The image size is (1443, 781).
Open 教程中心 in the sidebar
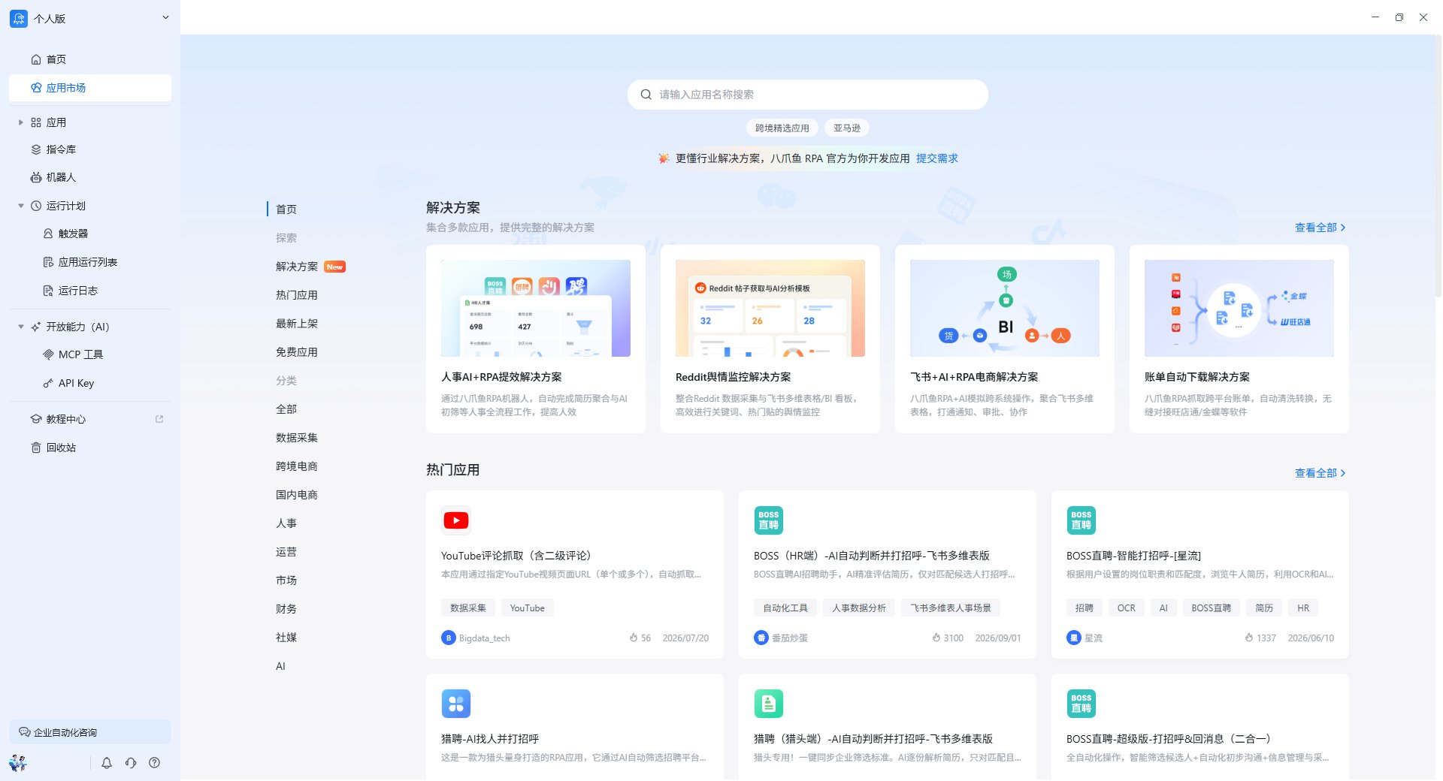coord(90,419)
